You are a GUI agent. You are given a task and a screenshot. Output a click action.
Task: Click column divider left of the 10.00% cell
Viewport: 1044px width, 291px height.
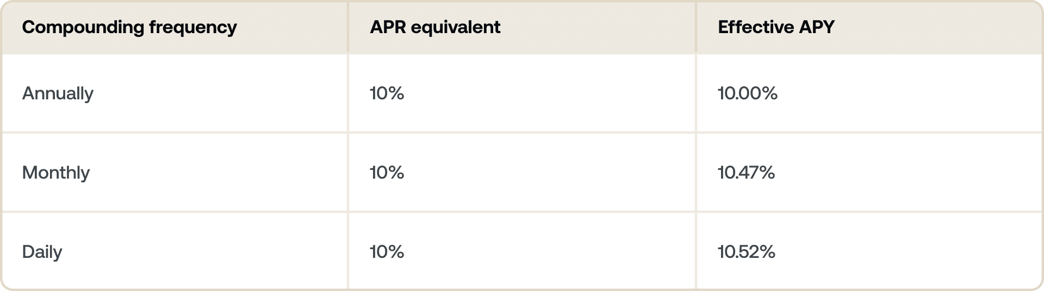coord(696,93)
